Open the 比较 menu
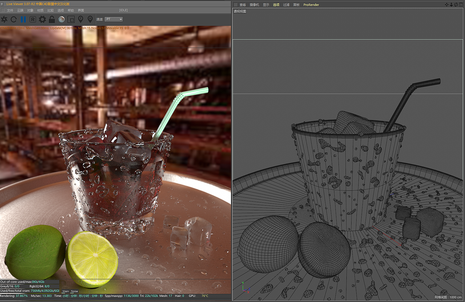 pyautogui.click(x=50, y=11)
